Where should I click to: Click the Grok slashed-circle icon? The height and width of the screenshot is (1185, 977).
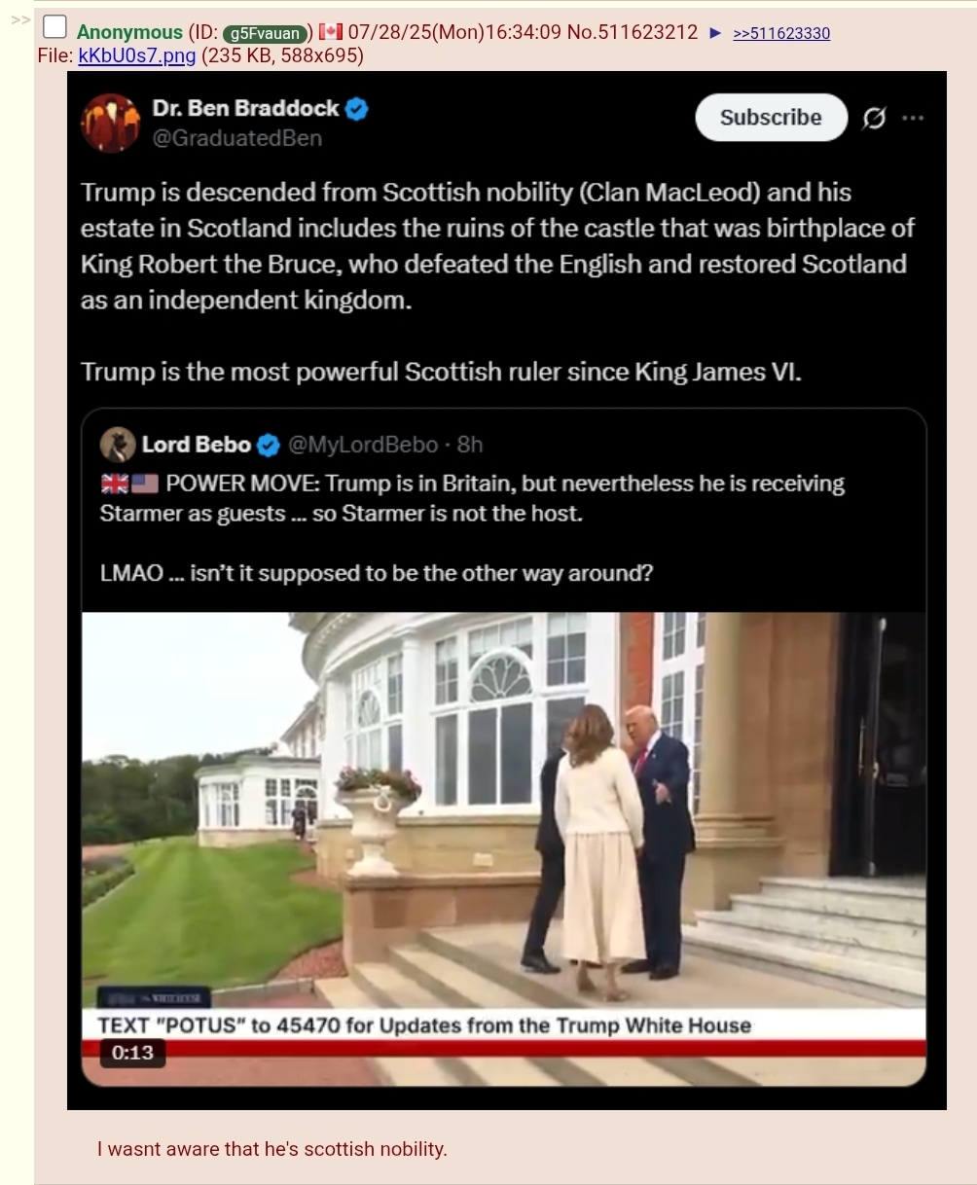pos(874,119)
